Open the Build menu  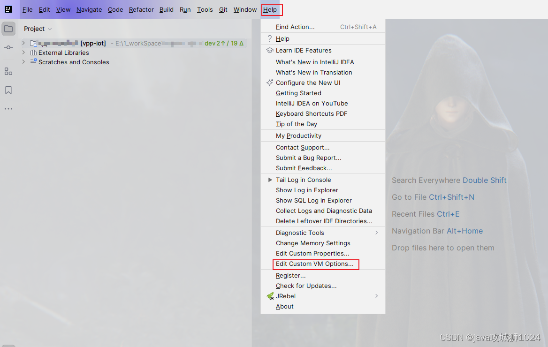tap(167, 10)
